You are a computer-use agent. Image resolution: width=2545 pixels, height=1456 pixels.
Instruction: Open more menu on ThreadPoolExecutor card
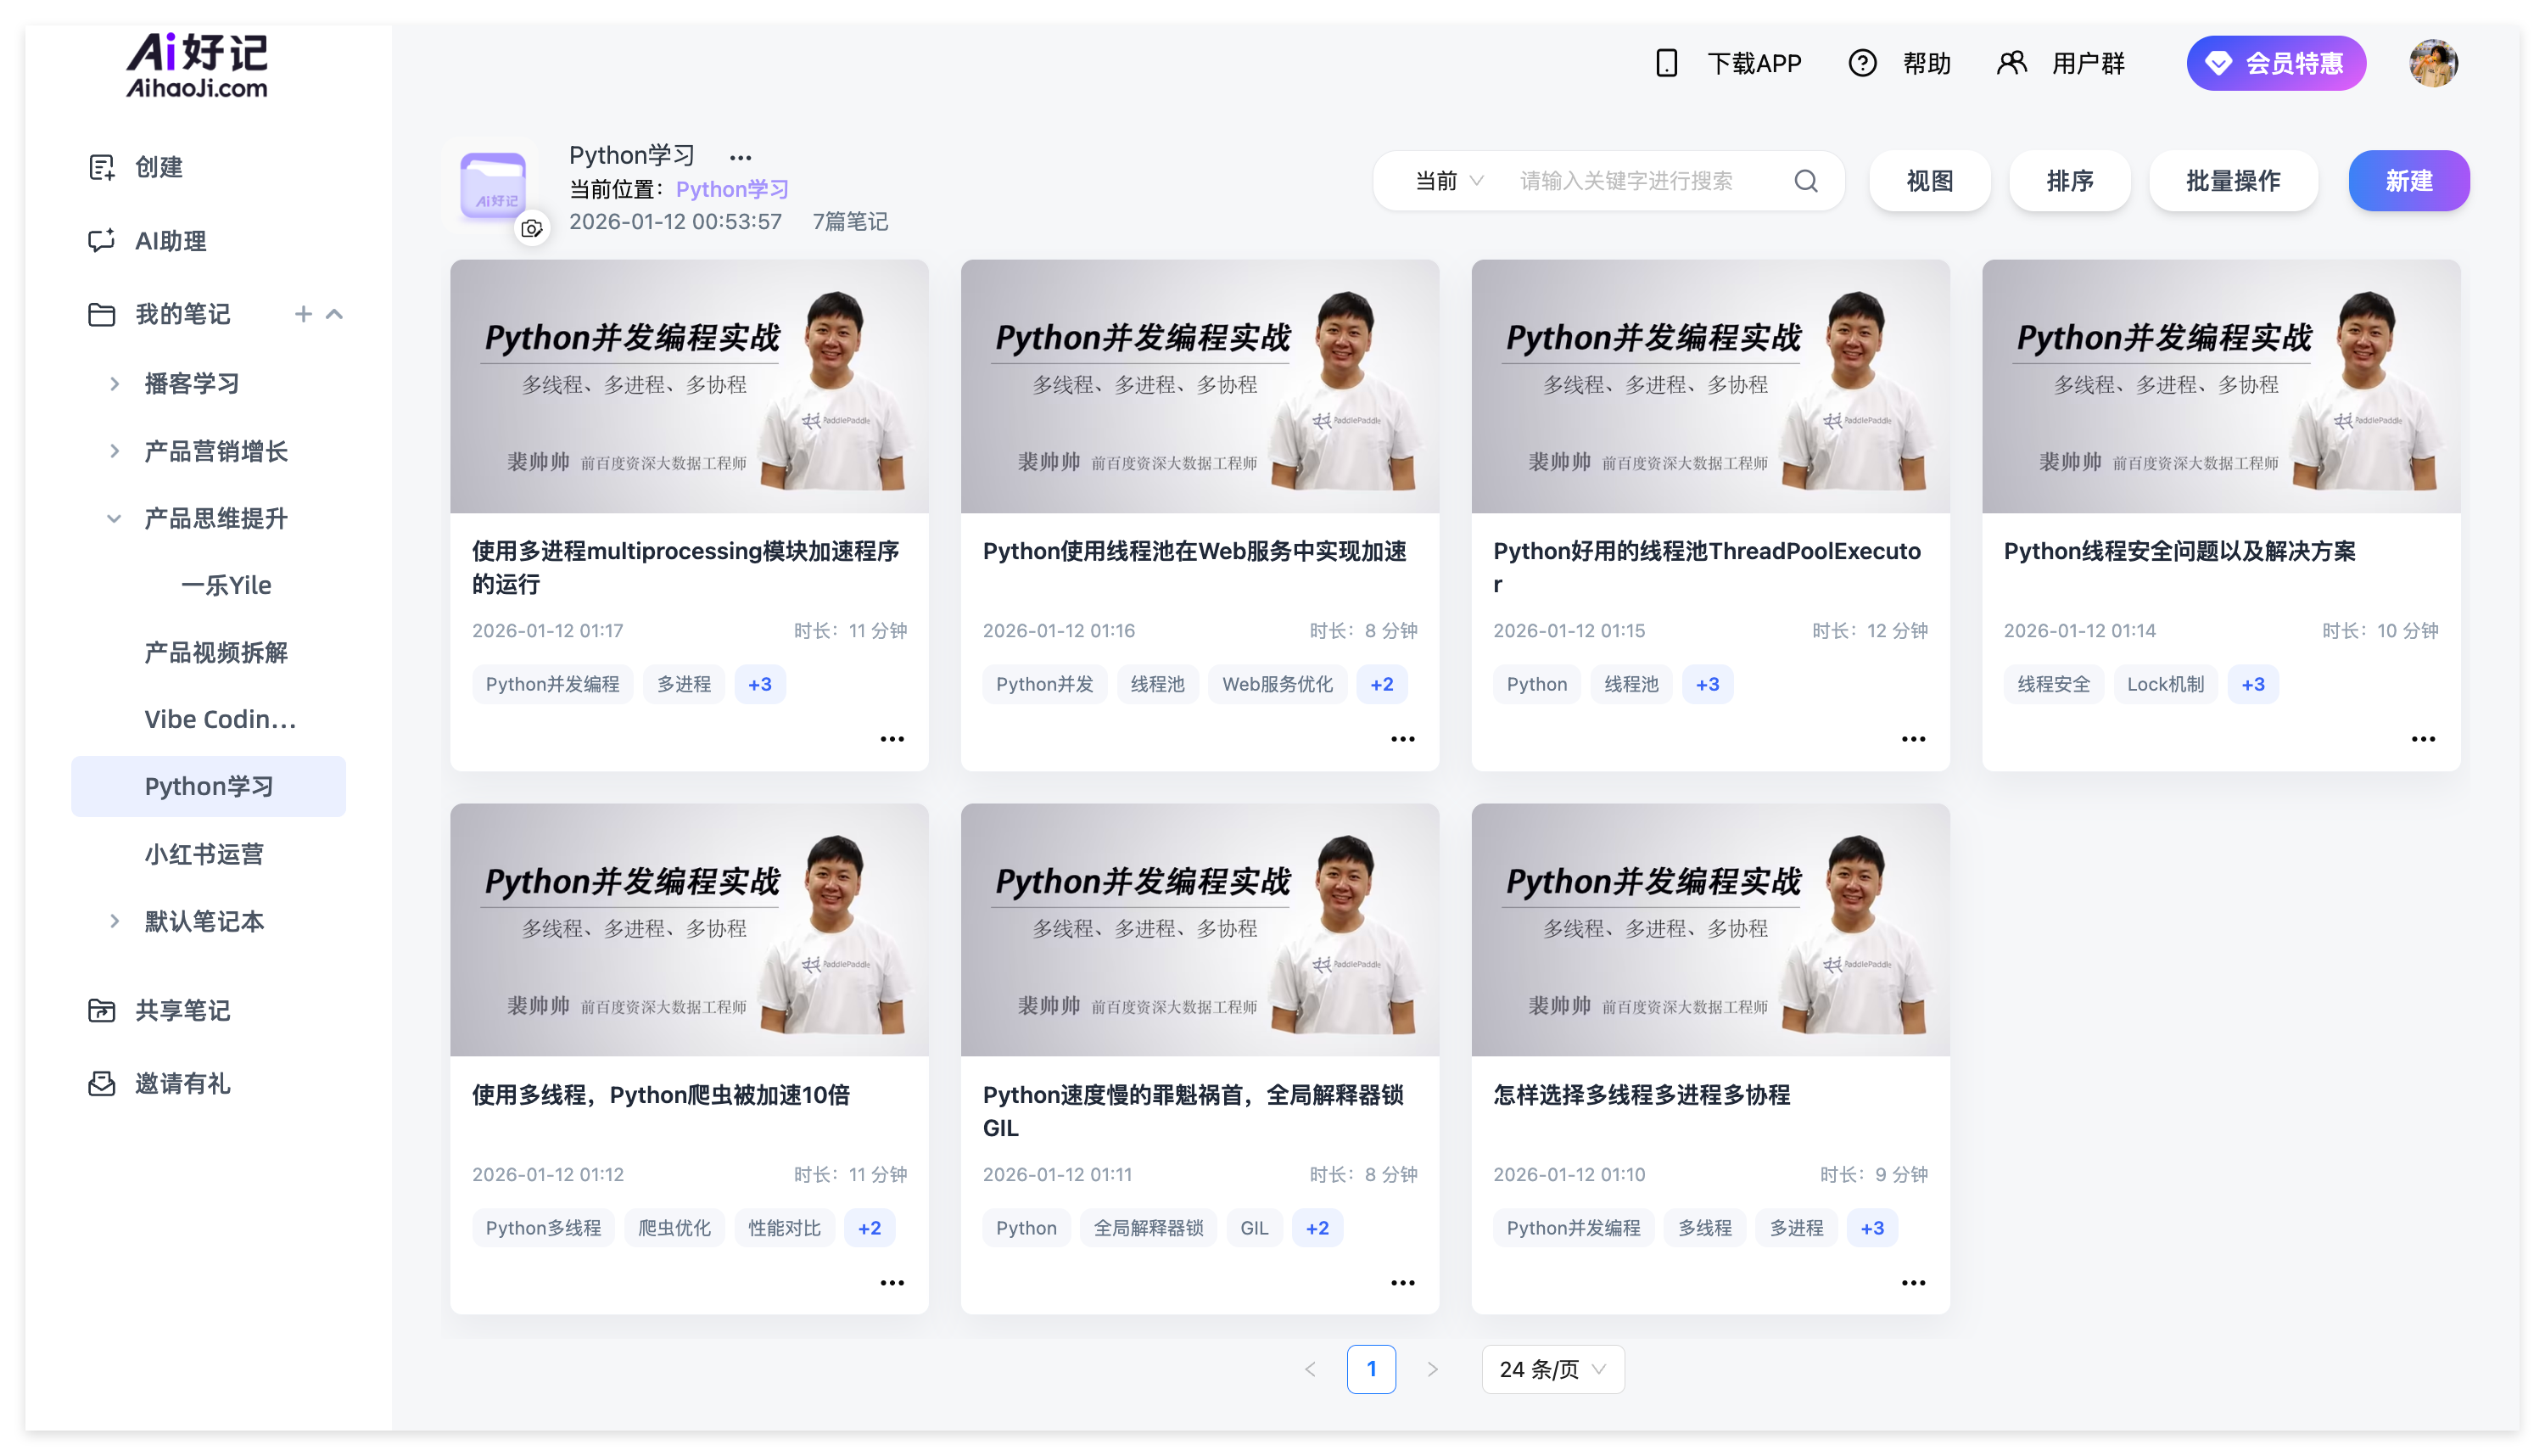1913,739
